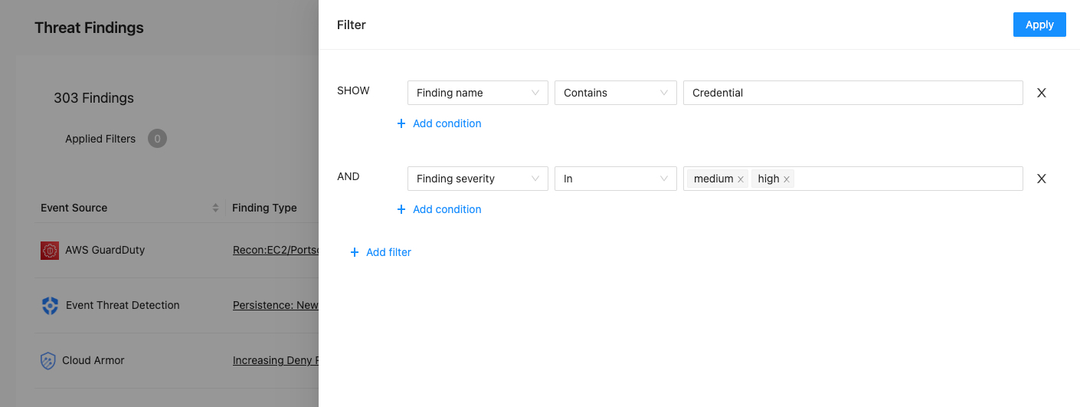Image resolution: width=1080 pixels, height=407 pixels.
Task: Open the In operator dropdown
Action: pos(616,179)
